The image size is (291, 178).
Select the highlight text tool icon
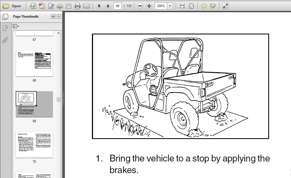click(213, 6)
